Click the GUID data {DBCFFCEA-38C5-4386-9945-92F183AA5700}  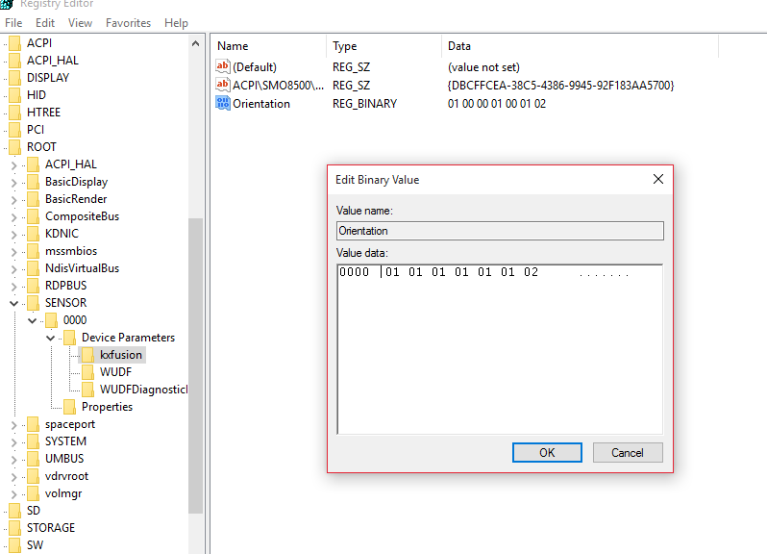coord(560,86)
